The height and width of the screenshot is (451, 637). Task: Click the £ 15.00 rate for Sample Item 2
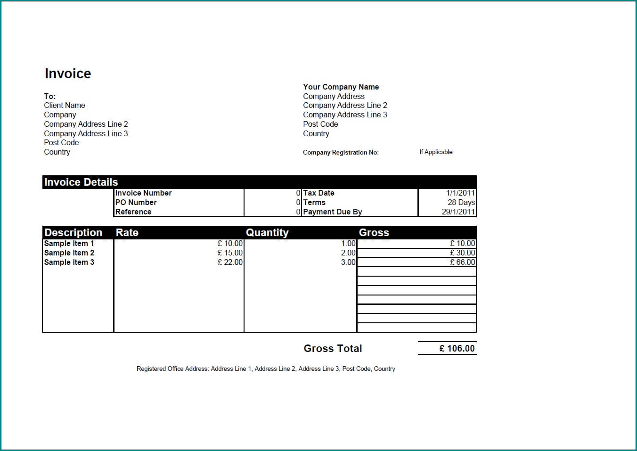pyautogui.click(x=230, y=253)
